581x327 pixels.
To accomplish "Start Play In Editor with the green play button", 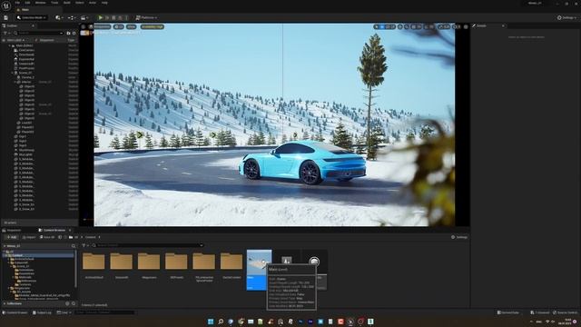I will 100,17.
